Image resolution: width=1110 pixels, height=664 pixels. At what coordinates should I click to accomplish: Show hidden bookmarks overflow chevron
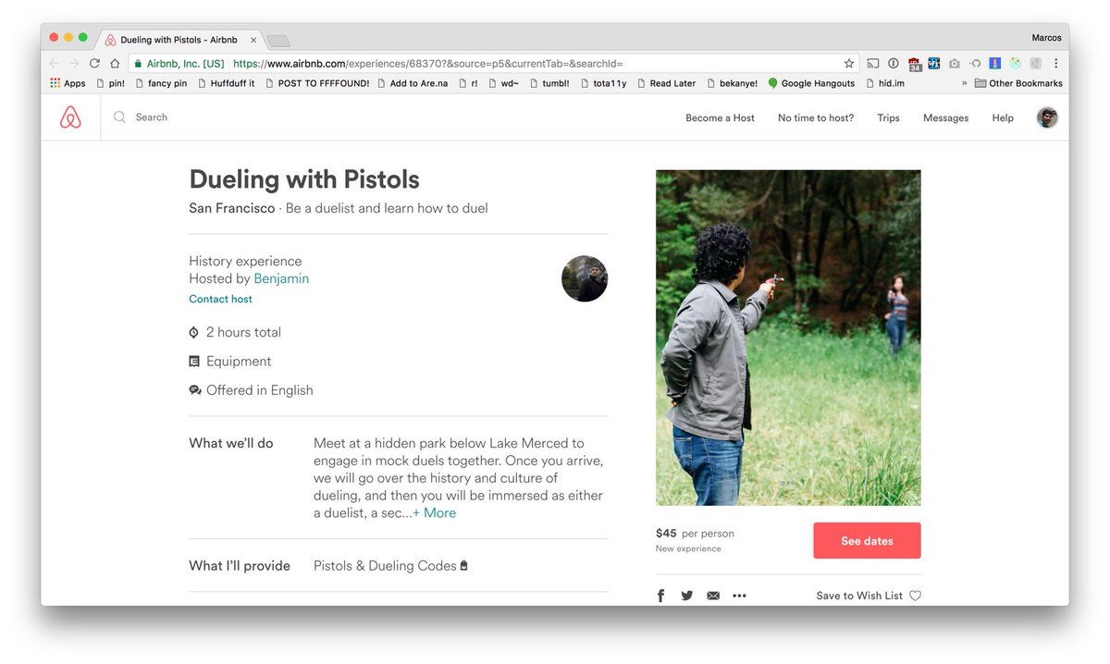(964, 83)
